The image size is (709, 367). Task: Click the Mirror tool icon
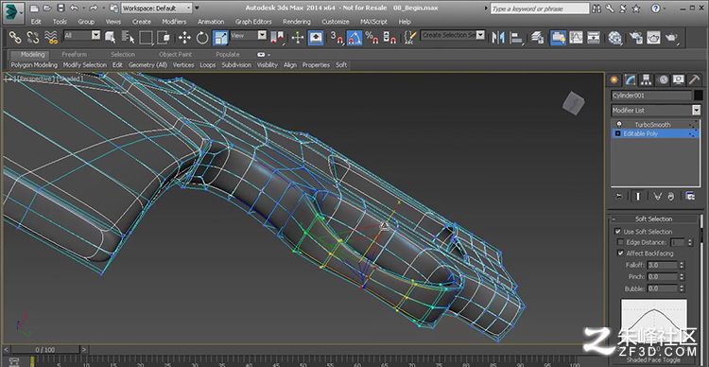pyautogui.click(x=498, y=38)
